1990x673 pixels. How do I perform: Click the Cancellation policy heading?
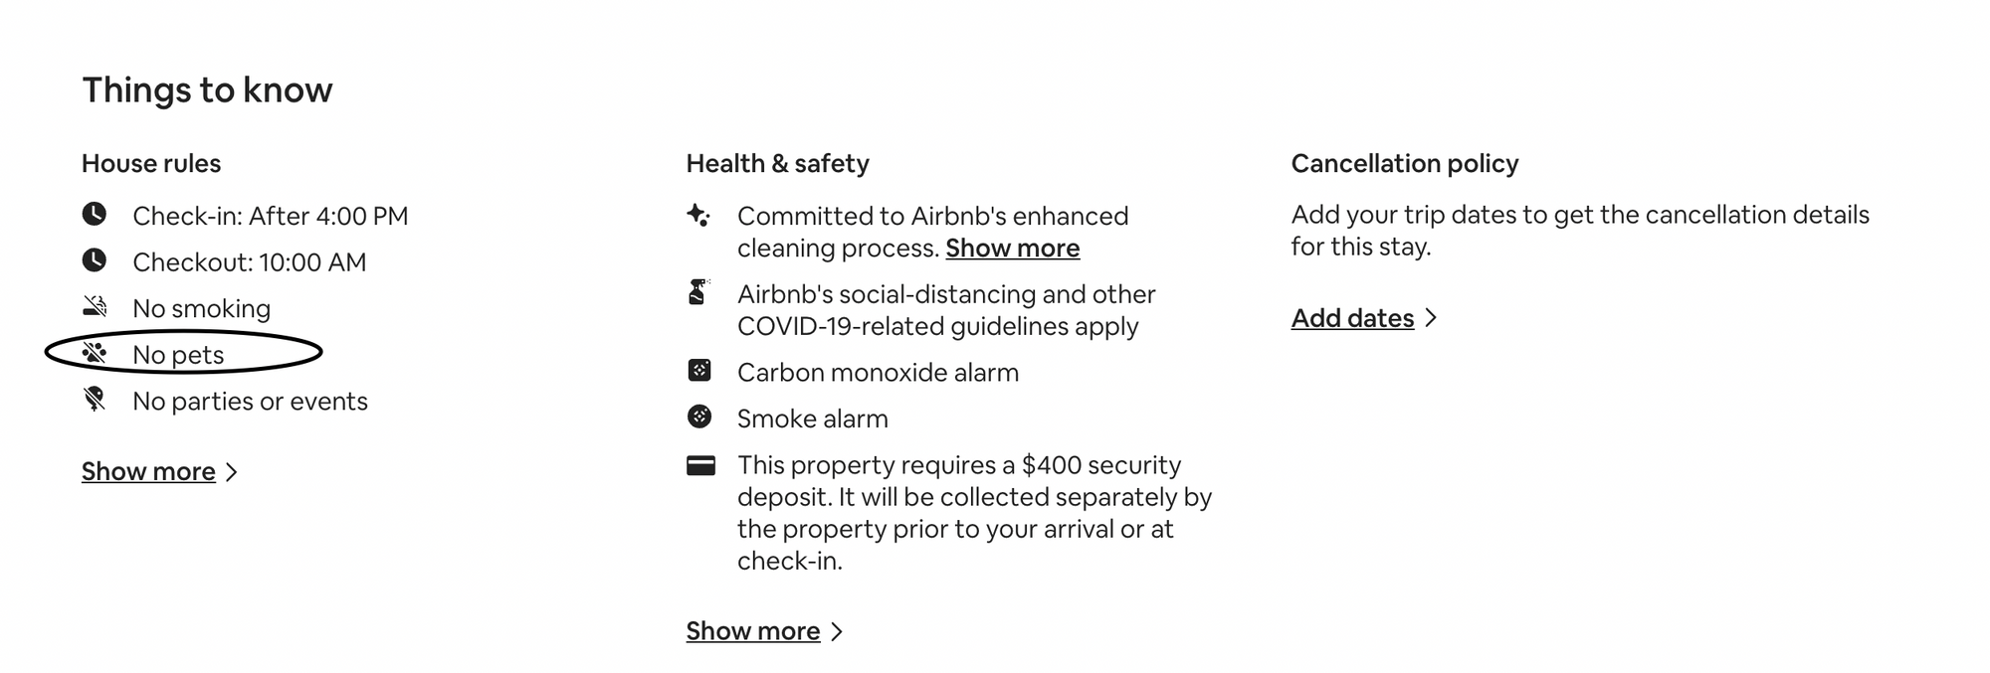pyautogui.click(x=1405, y=163)
